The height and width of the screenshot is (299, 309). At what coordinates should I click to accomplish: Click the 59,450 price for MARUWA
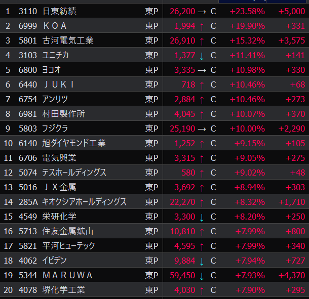[x=181, y=276]
